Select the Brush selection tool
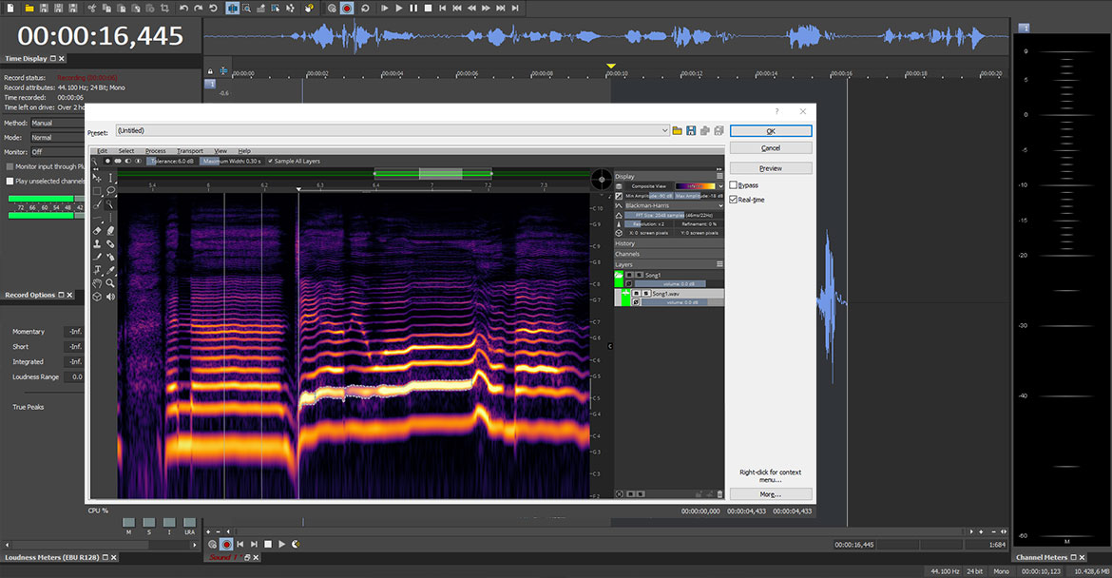1112x578 pixels. coord(97,204)
